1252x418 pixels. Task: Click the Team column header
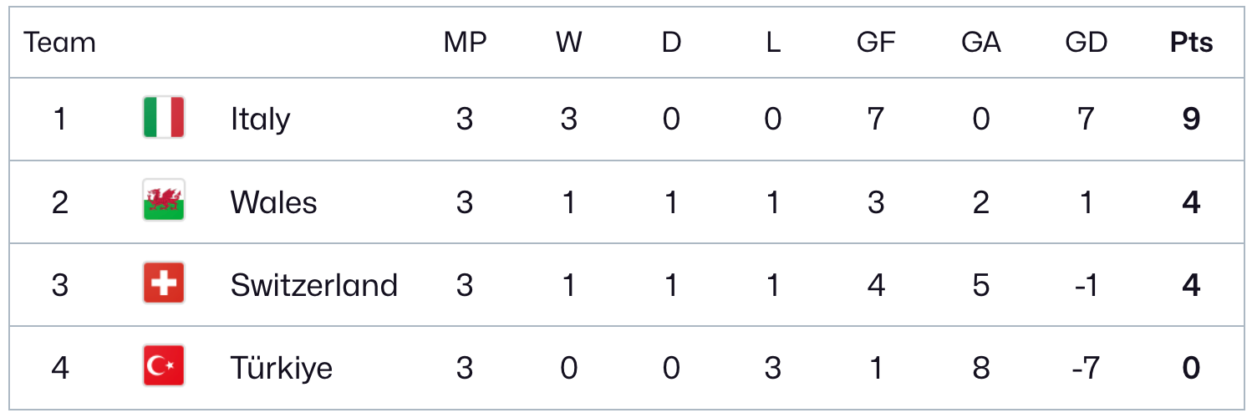click(59, 43)
